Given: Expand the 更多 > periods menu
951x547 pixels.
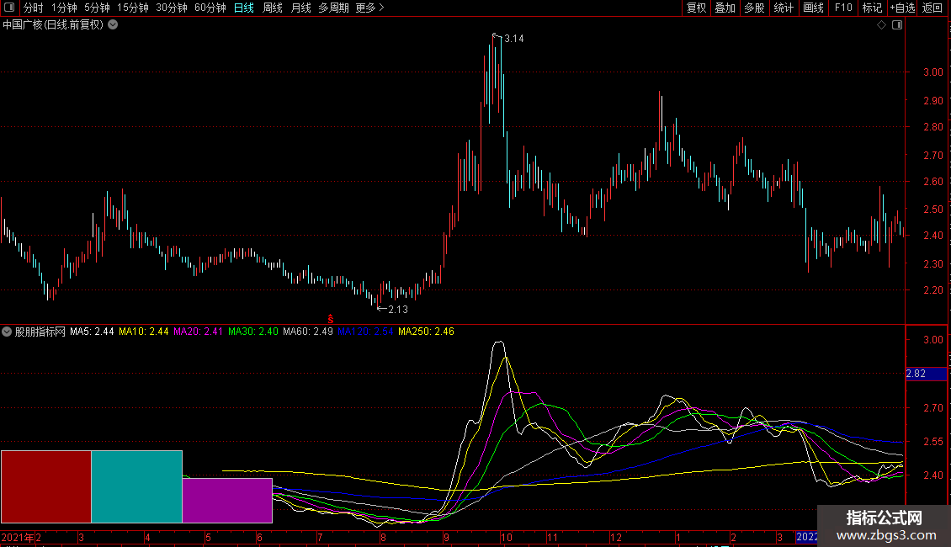Looking at the screenshot, I should click(x=370, y=8).
